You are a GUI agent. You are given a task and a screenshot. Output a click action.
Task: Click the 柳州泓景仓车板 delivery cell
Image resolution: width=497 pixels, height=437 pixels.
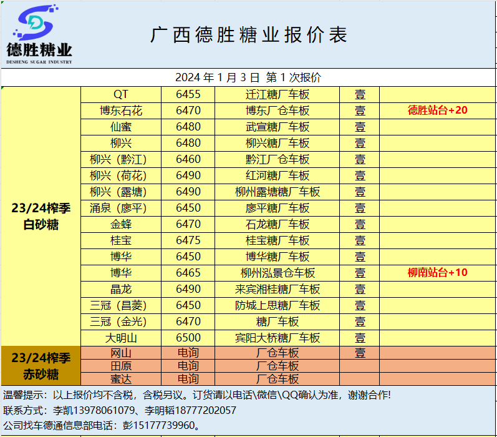tap(277, 273)
